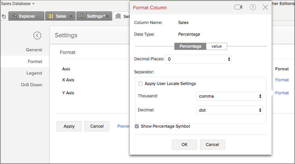Uncheck Show Percentage Symbol
The height and width of the screenshot is (164, 295).
coord(137,126)
